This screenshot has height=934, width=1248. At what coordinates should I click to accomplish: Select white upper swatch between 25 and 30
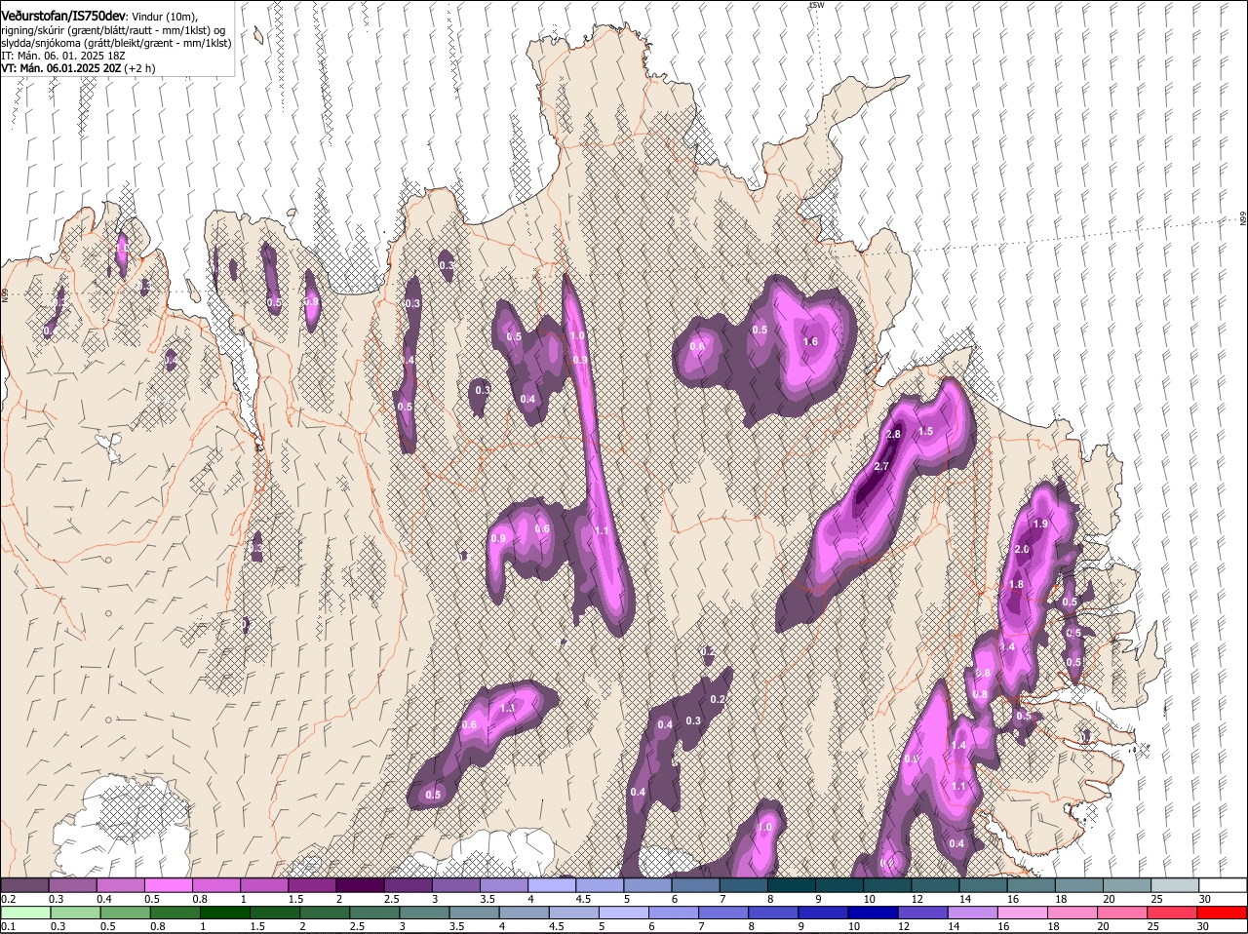click(x=1176, y=884)
